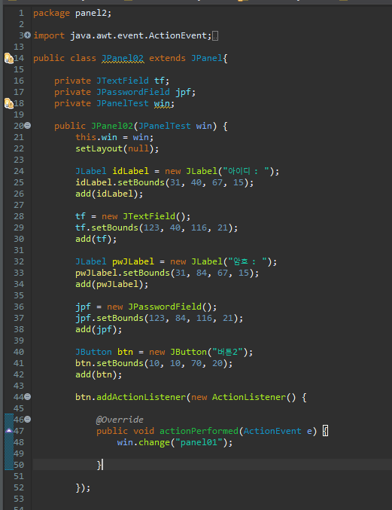Click the underlined 'JPanel02' class name on line 14
Screen dimensions: 392x510
tap(123, 58)
